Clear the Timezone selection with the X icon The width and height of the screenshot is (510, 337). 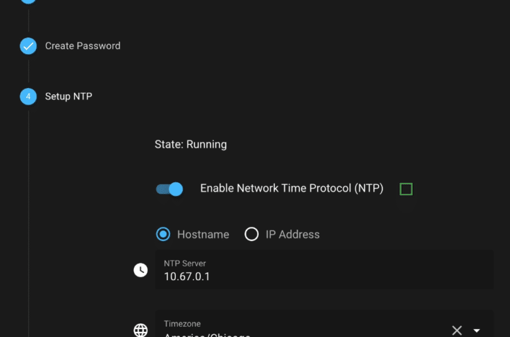click(456, 330)
